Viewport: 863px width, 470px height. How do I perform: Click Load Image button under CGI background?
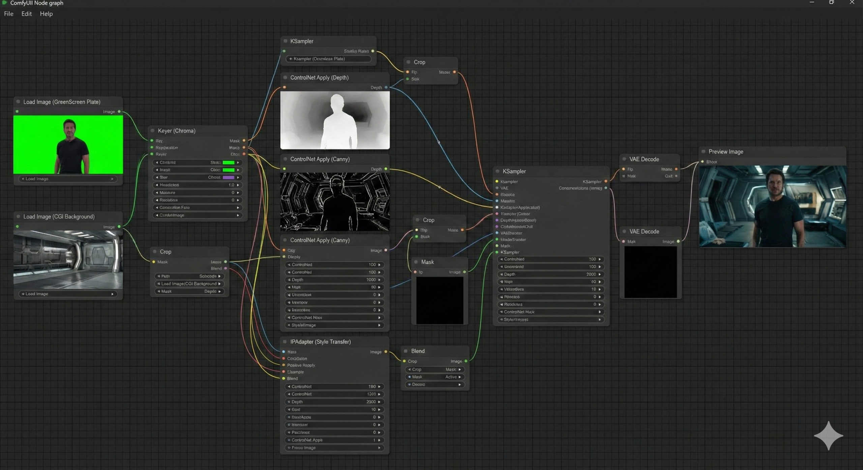[x=67, y=294]
